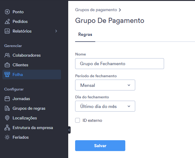Screen dimensions: 195x158
Task: Select the Folha menu item
Action: pos(32,74)
